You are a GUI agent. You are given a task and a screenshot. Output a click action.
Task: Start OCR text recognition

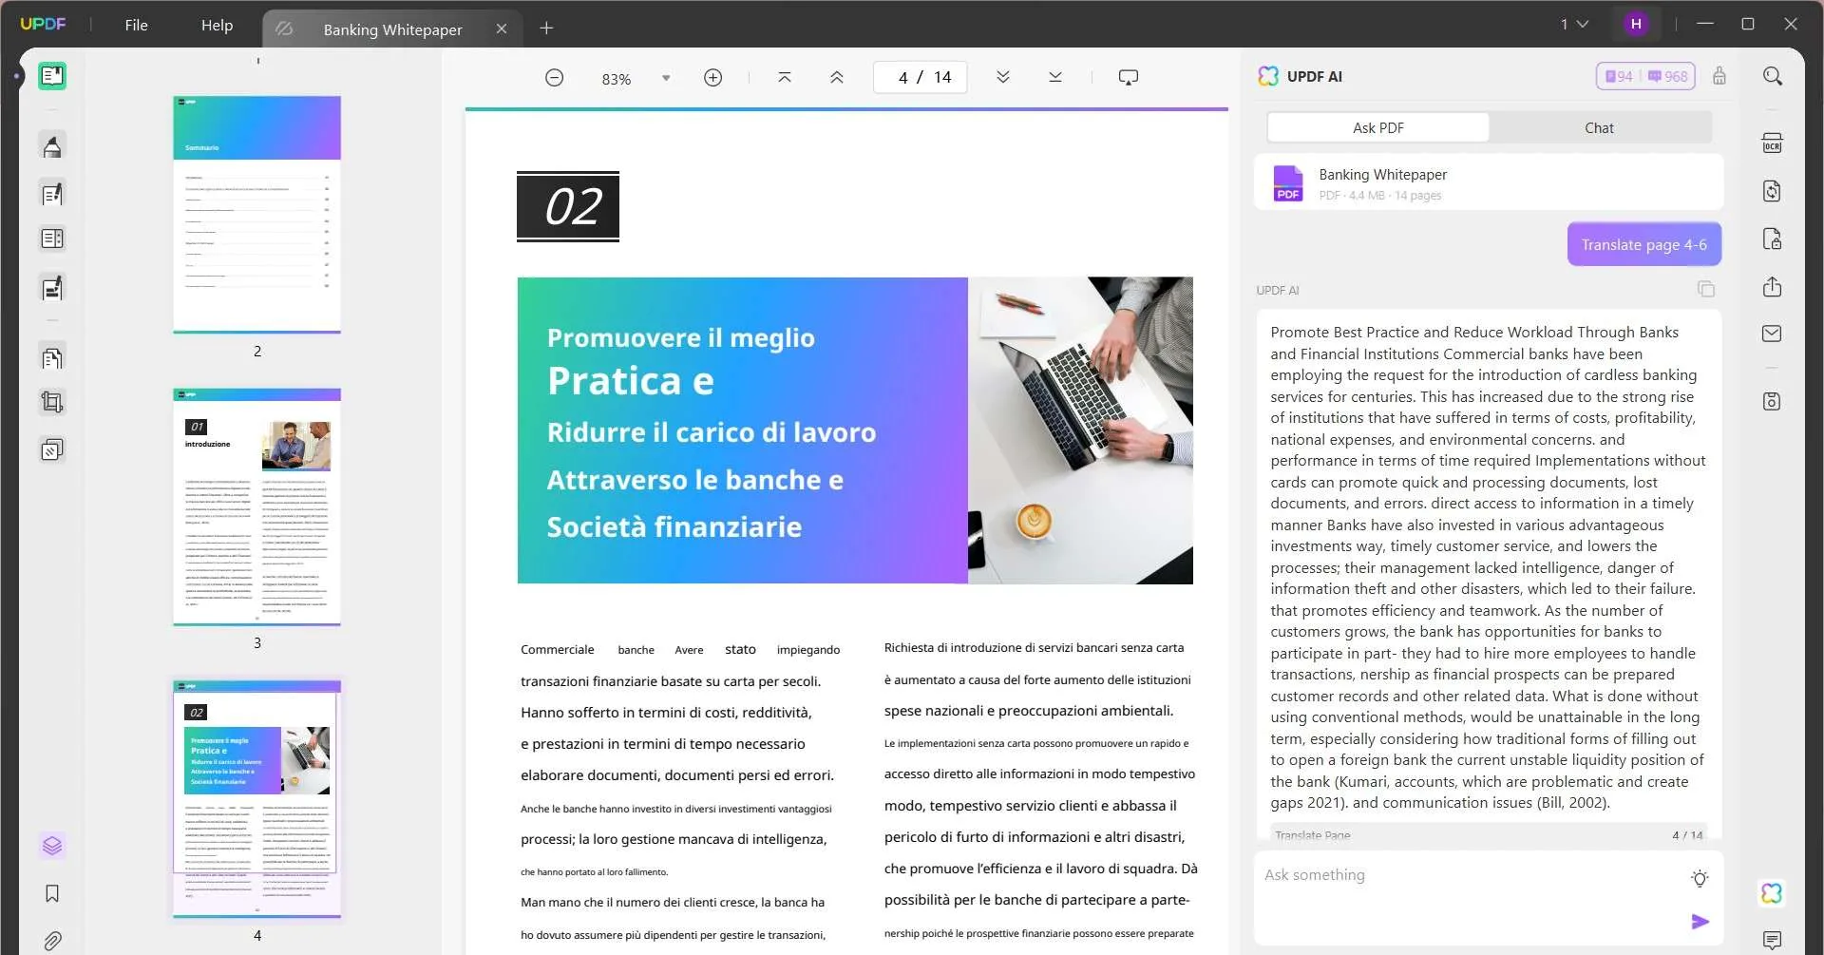[x=1773, y=142]
